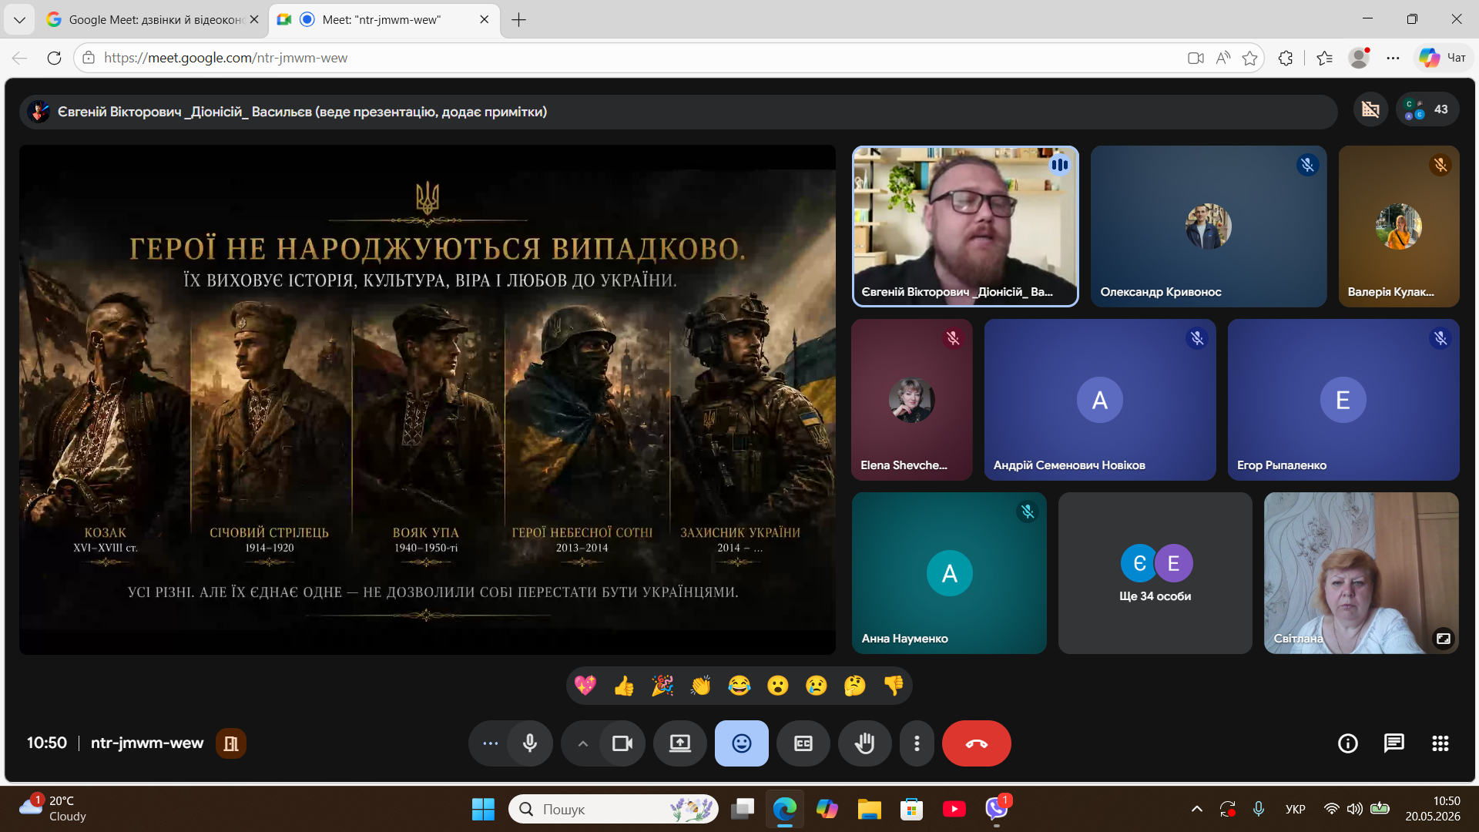Open the Favorites list

click(1325, 58)
